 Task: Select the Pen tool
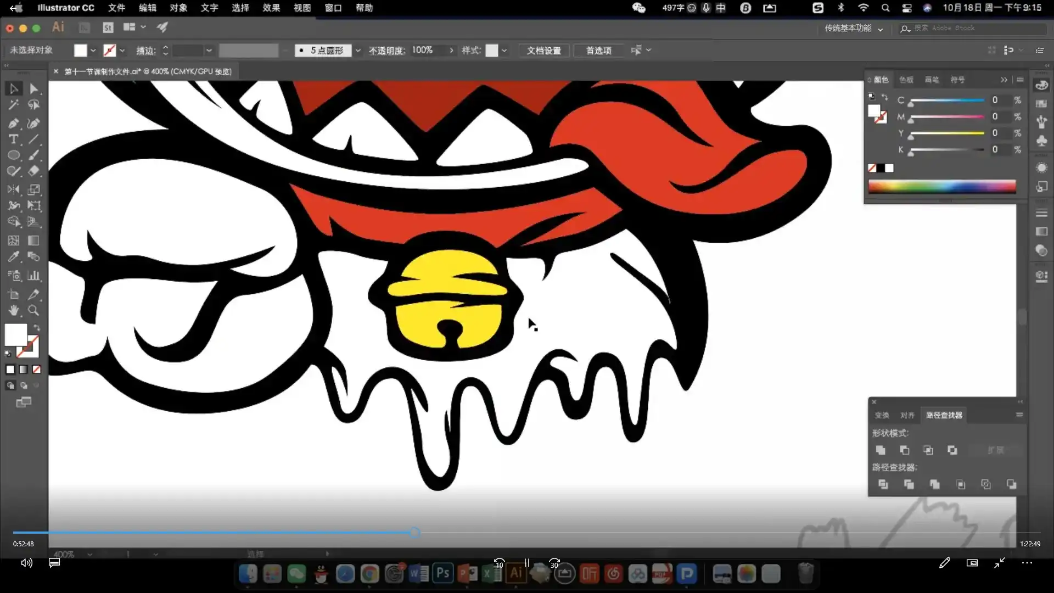[14, 124]
